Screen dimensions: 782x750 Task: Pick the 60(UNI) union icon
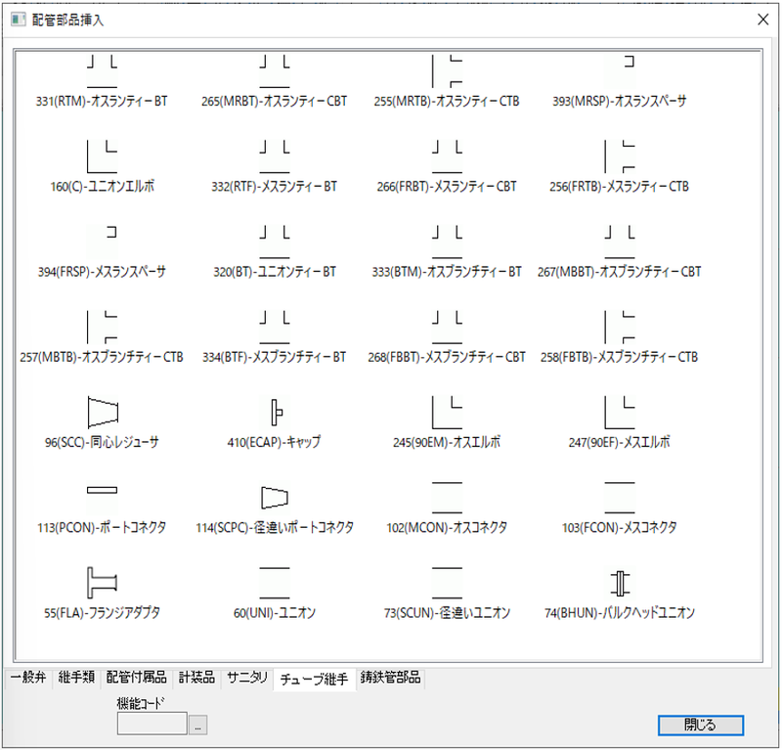click(275, 583)
